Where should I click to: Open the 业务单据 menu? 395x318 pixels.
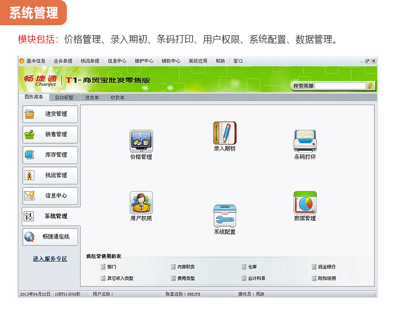point(63,61)
